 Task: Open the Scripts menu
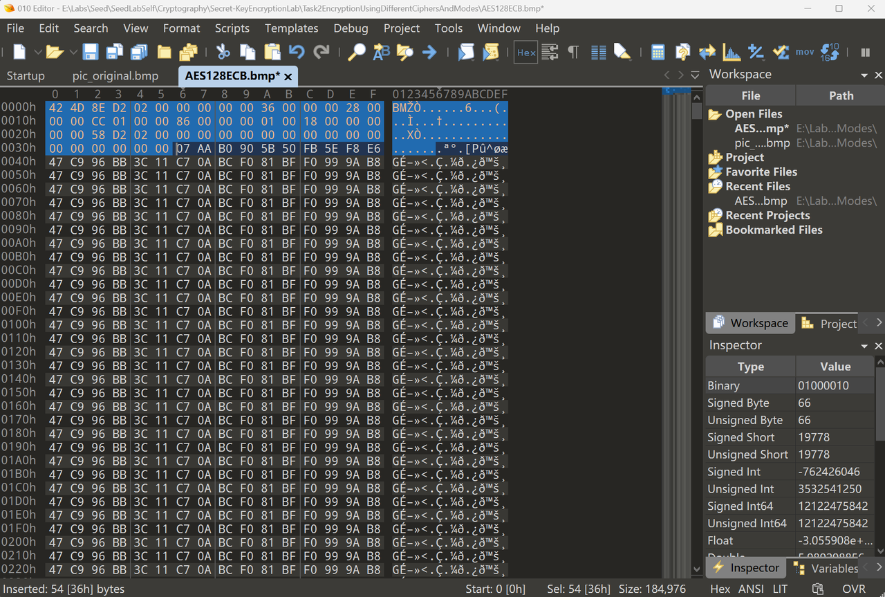232,28
